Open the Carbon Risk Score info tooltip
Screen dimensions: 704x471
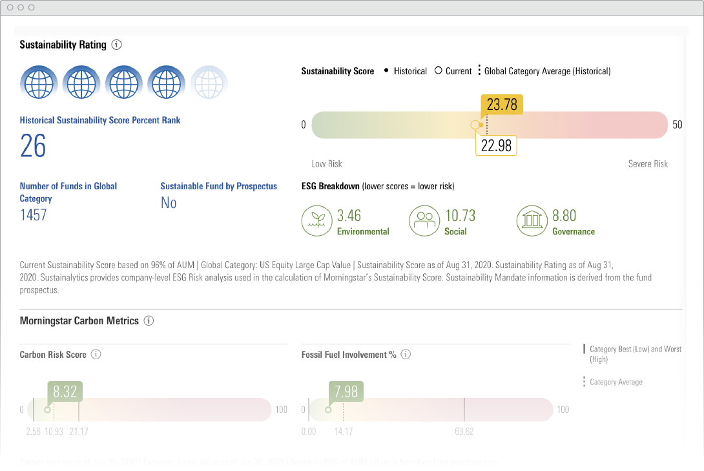pyautogui.click(x=96, y=354)
